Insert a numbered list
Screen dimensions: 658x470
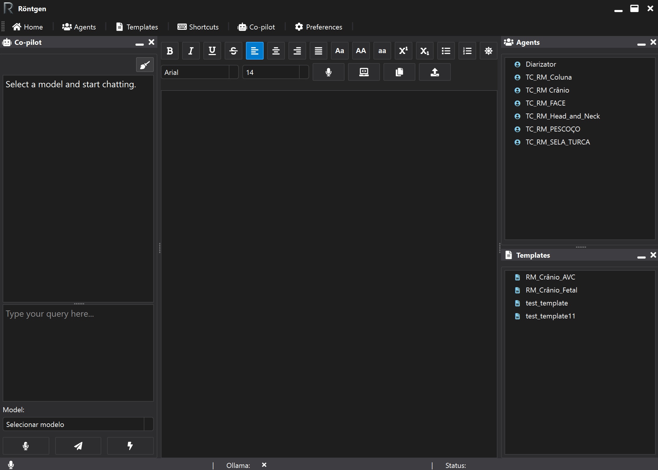coord(467,51)
